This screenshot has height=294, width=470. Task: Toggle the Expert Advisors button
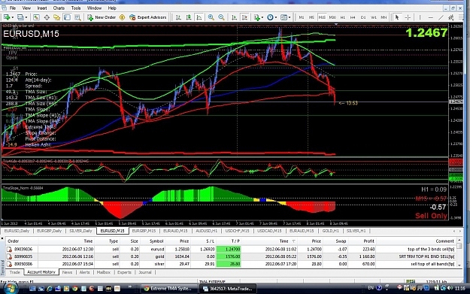[x=148, y=17]
